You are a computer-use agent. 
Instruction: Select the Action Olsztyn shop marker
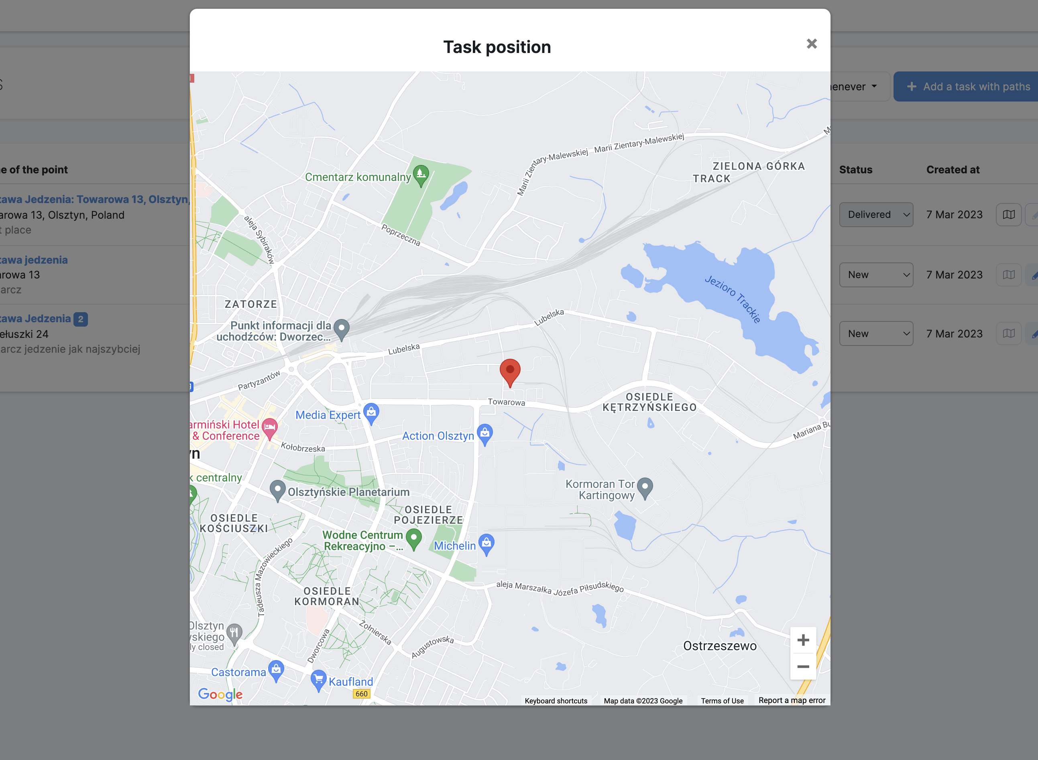click(485, 434)
